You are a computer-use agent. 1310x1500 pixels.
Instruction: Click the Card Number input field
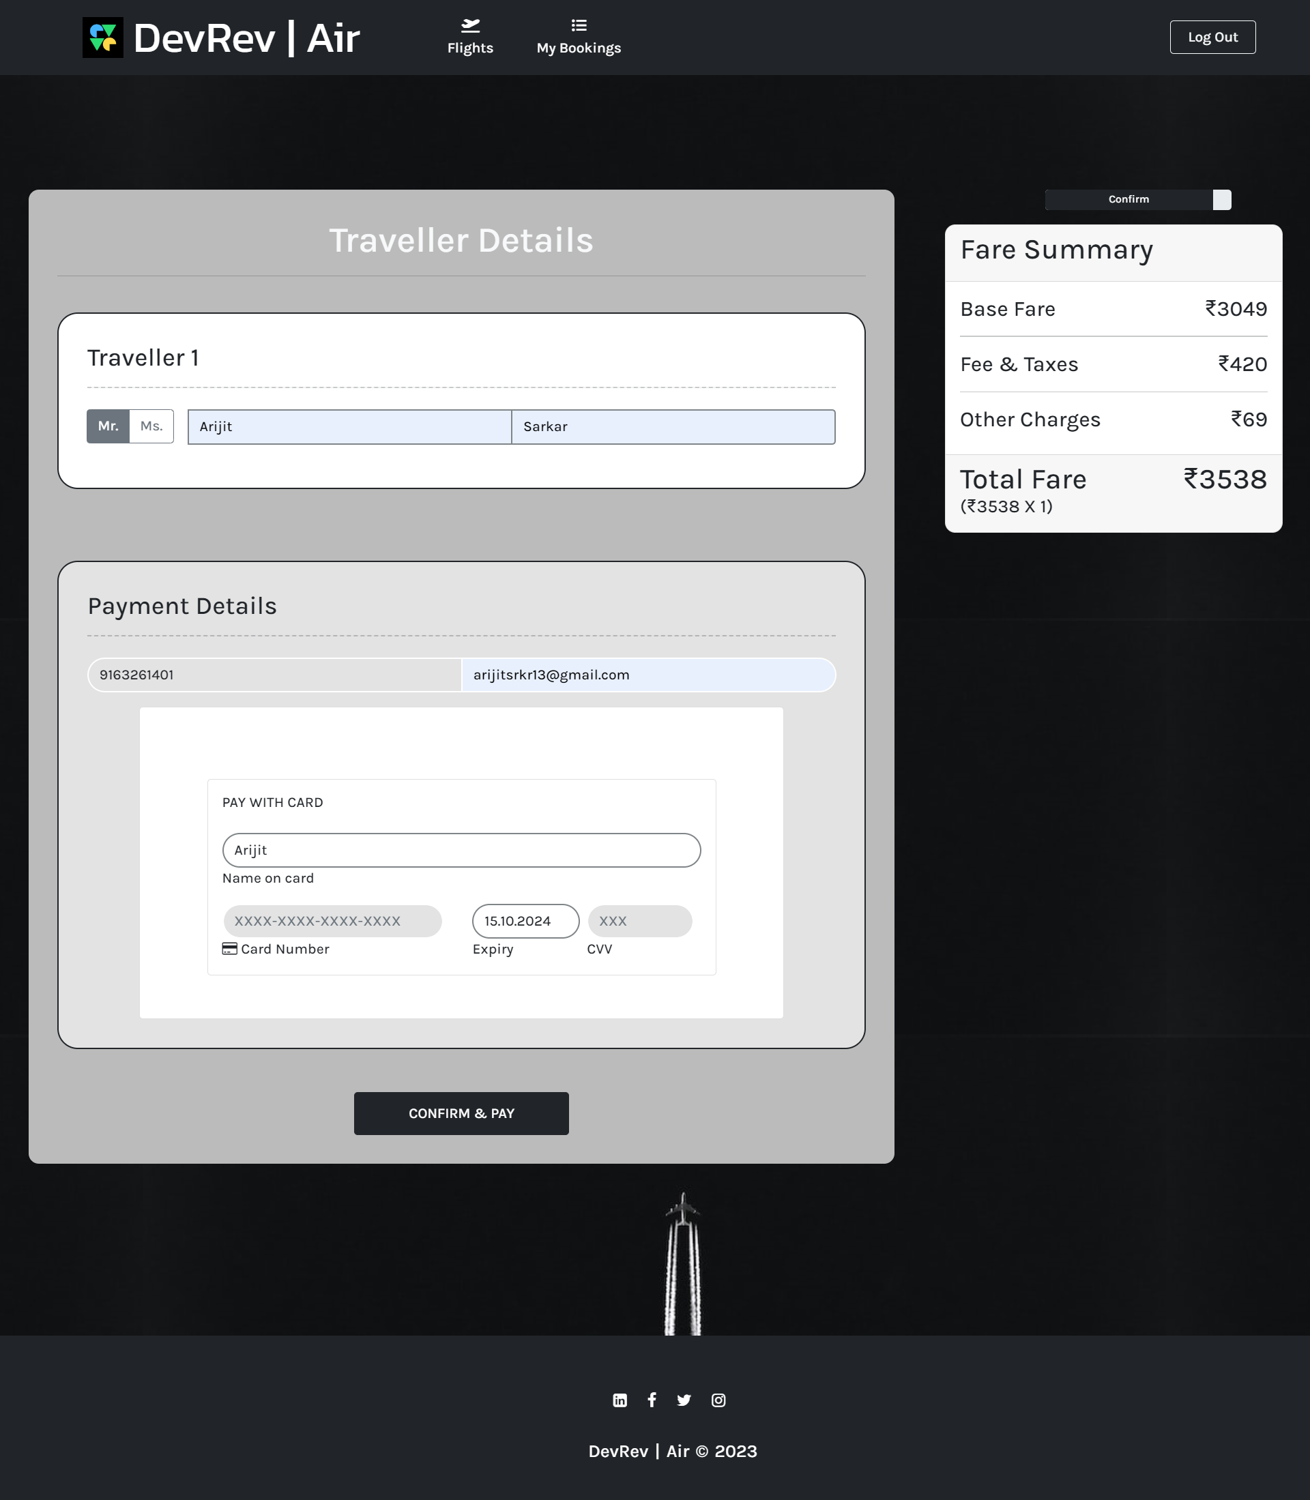click(x=333, y=920)
